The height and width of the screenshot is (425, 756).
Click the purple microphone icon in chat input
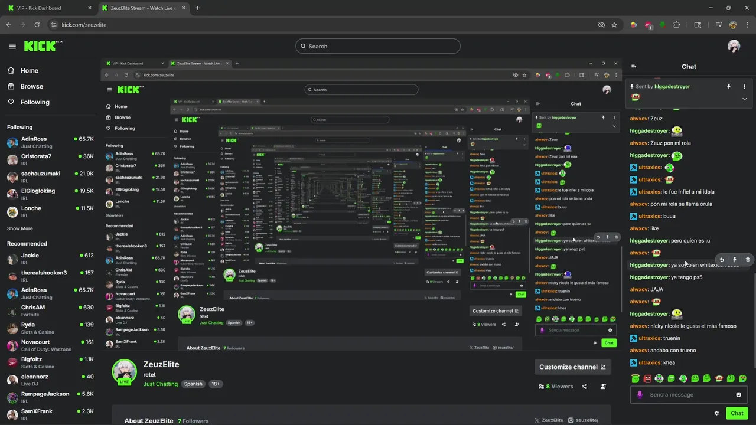coord(639,395)
